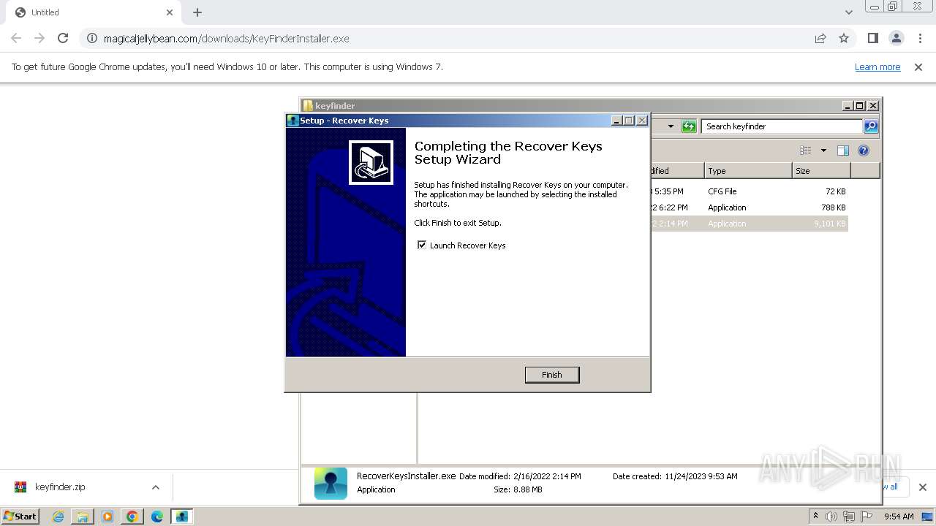Open the Learn more link

877,67
